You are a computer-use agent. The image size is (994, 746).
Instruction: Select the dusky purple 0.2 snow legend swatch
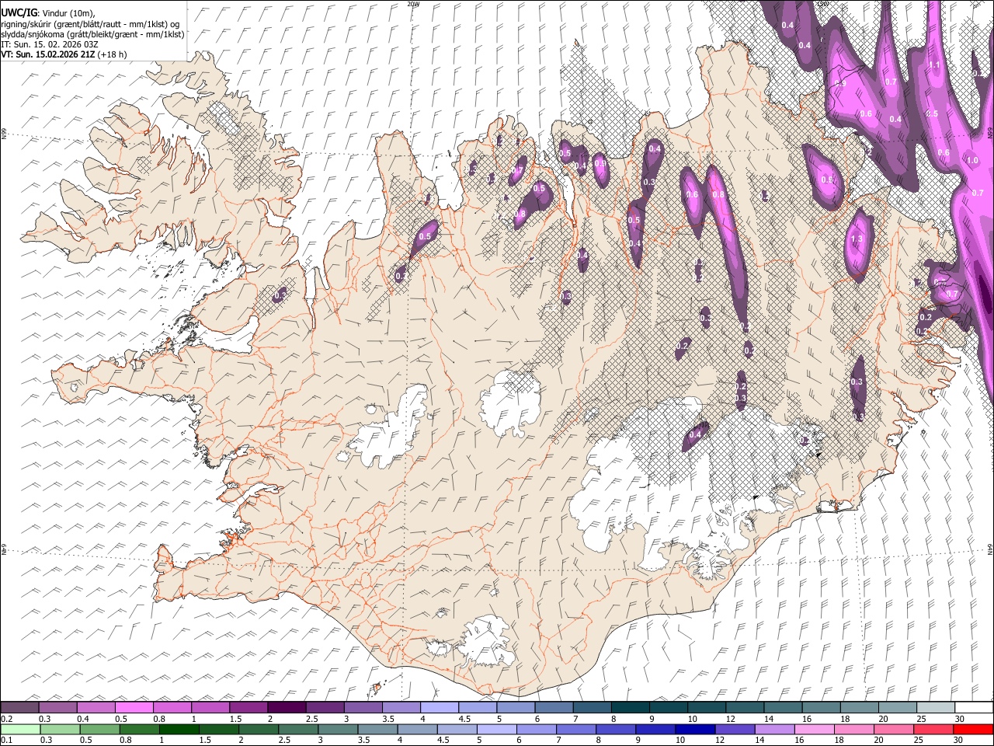(19, 708)
